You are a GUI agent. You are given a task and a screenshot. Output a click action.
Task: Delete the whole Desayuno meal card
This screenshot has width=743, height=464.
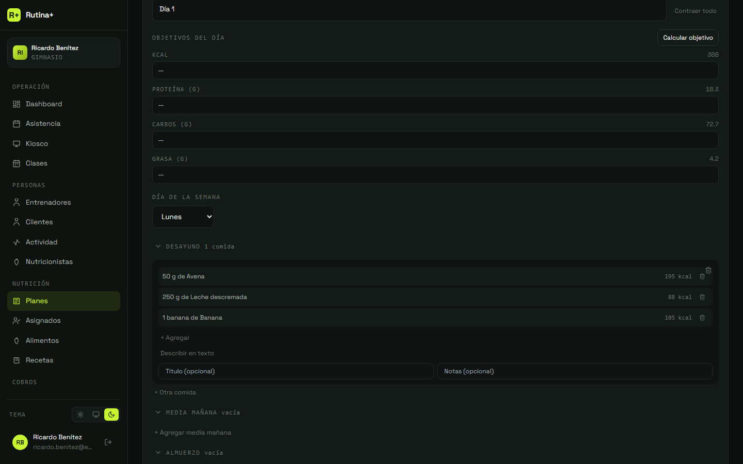click(708, 270)
